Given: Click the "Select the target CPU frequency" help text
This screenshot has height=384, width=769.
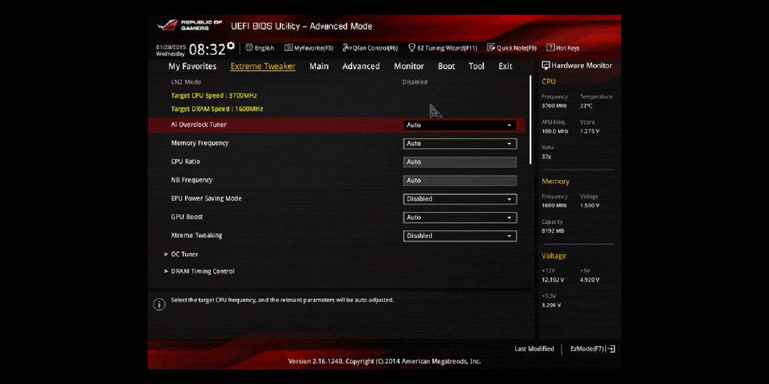Looking at the screenshot, I should coord(282,300).
